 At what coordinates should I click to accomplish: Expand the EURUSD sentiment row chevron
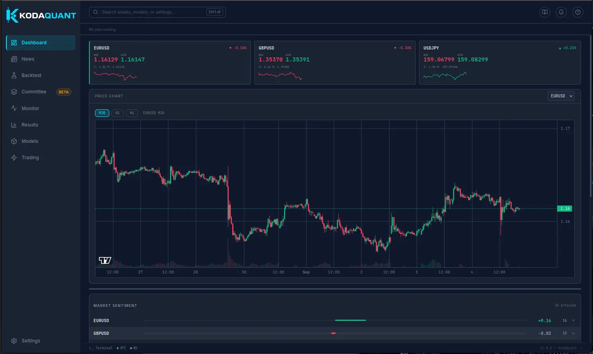coord(573,320)
